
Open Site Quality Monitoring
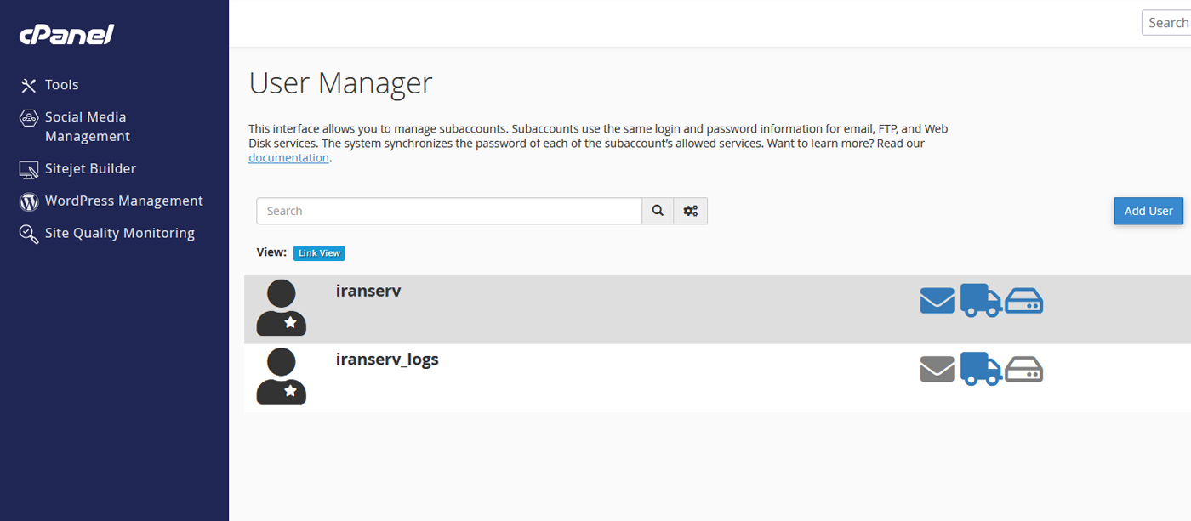click(x=119, y=233)
